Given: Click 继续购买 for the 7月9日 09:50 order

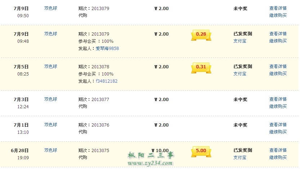Looking at the screenshot, I should (278, 15).
